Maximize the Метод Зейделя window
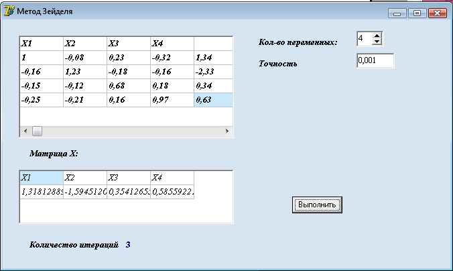 click(x=417, y=13)
